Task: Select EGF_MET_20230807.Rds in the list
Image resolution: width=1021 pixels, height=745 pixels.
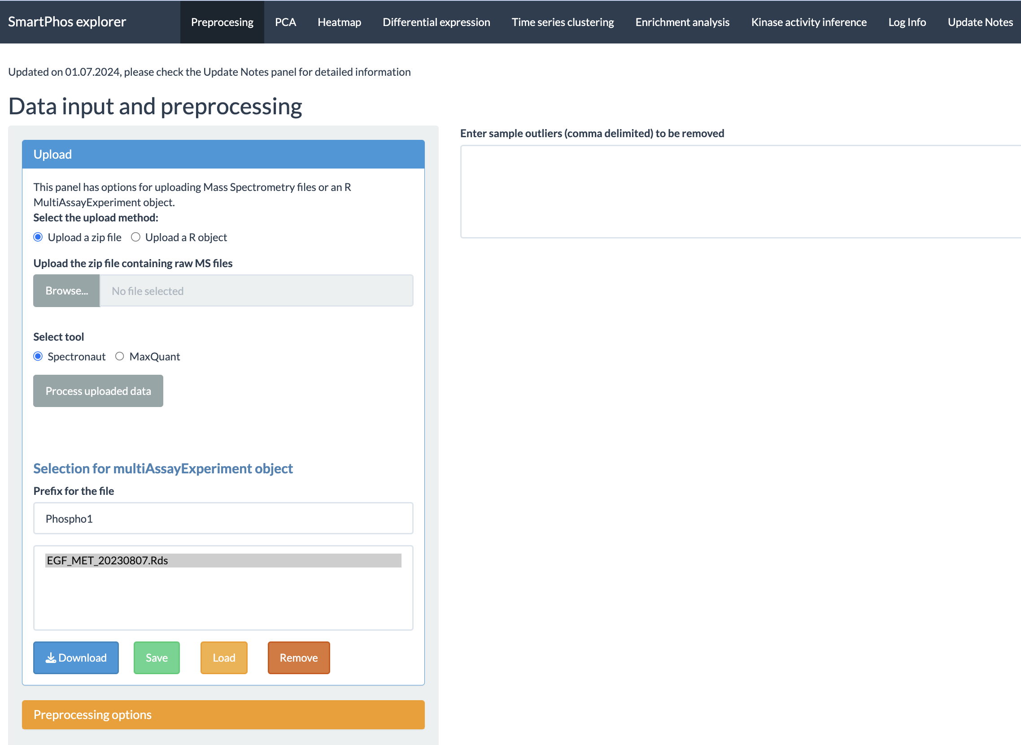Action: pos(223,561)
